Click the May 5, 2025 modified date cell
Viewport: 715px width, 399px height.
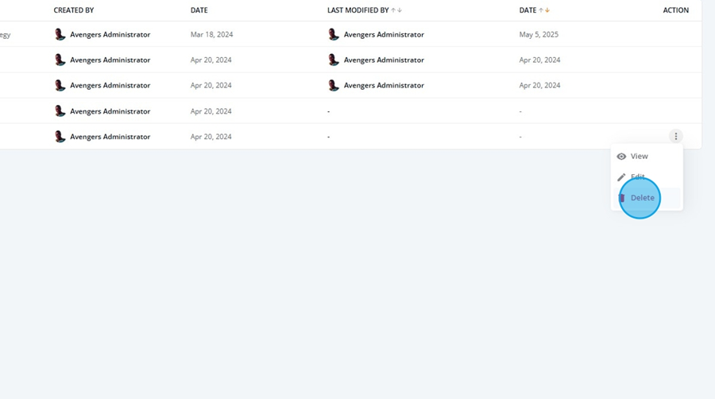[539, 35]
